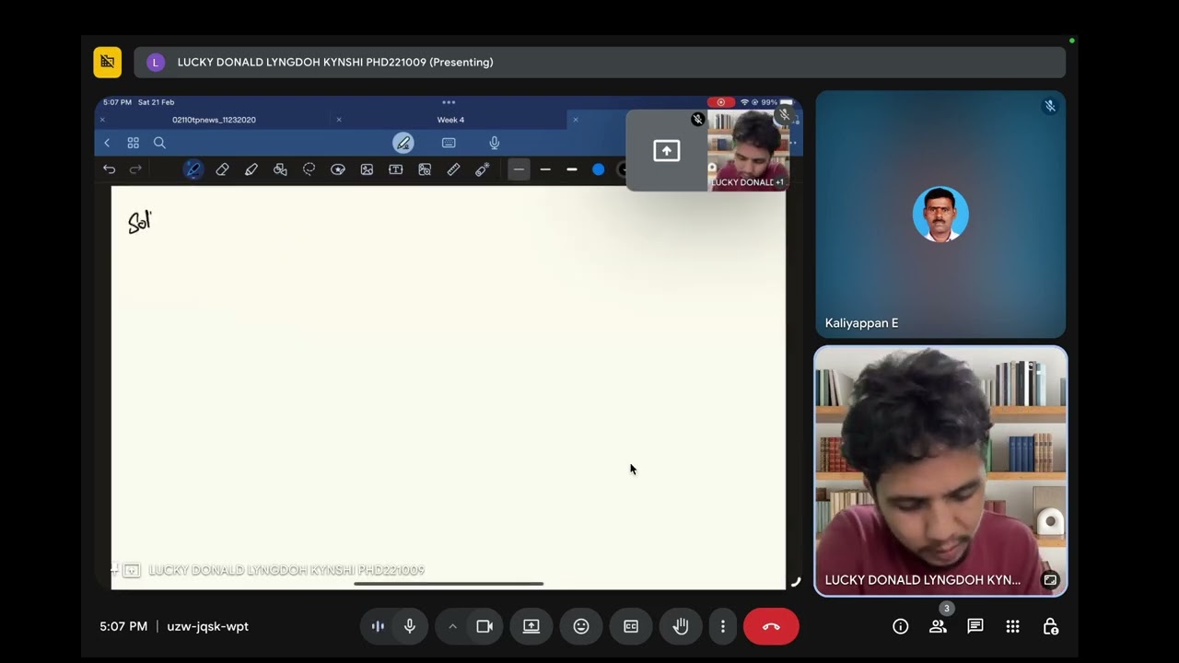Click the screen-share upload icon in overlay
Screen dimensions: 1179x663
coord(667,151)
